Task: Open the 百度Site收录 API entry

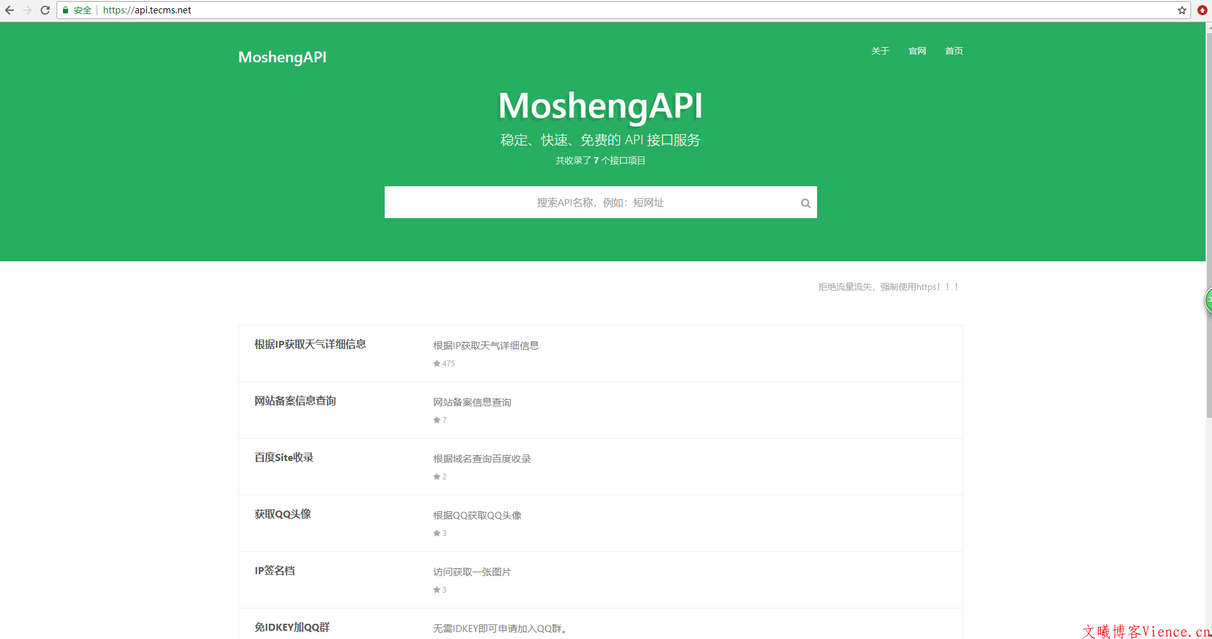Action: [x=284, y=458]
